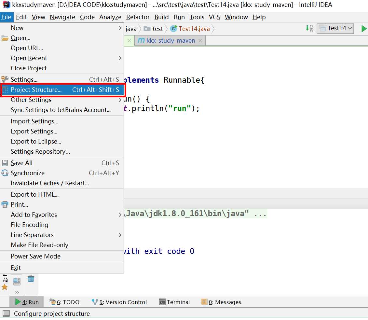
Task: Expand the Add to Favorites submenu
Action: click(x=62, y=215)
